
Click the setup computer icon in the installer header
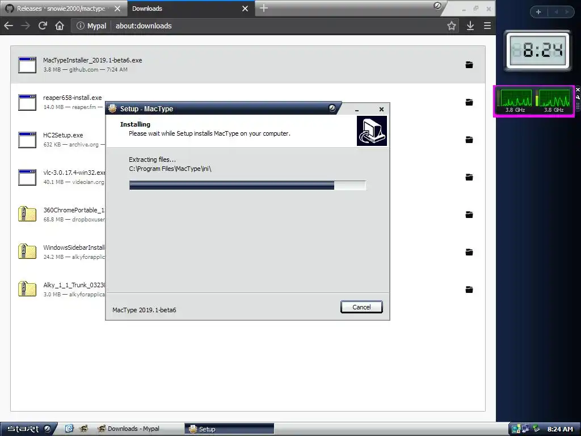click(372, 131)
